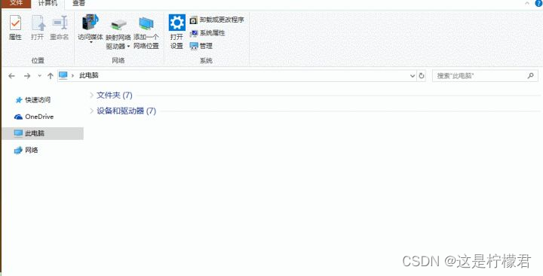
Task: Click 系统属性 in ribbon
Action: coord(207,33)
